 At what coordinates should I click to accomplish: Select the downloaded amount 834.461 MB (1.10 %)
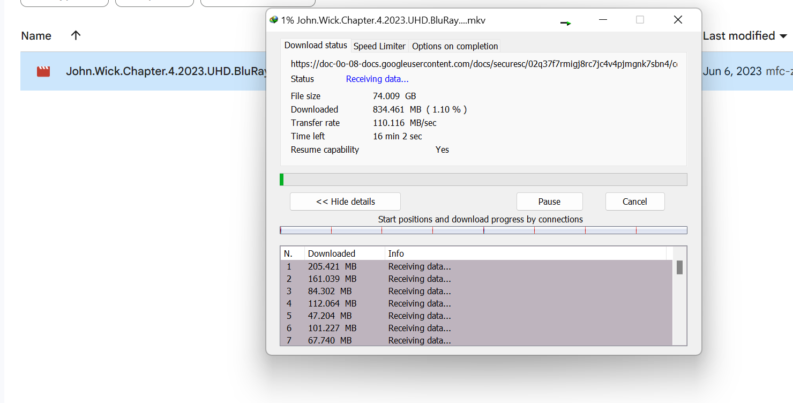pos(420,110)
